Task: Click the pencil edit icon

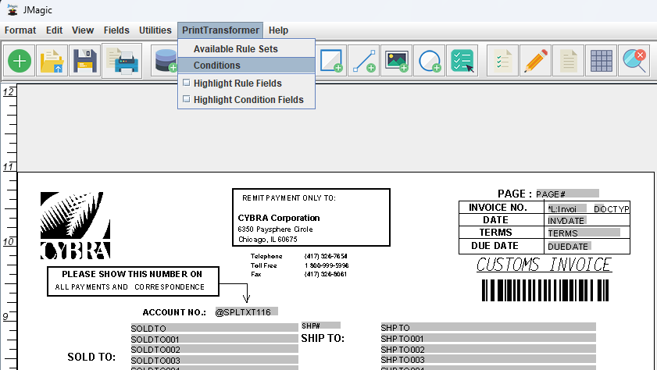Action: (535, 61)
